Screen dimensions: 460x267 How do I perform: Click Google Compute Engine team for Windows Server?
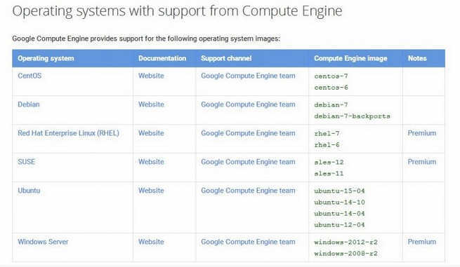(x=248, y=242)
